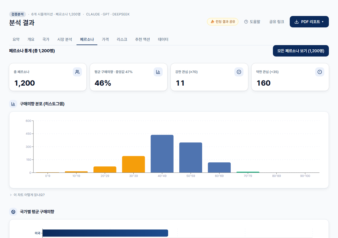Click the orange 20-29 histogram bar
The image size is (338, 238).
[105, 170]
